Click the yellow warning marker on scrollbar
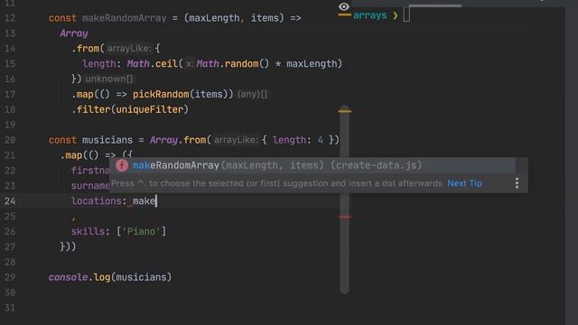This screenshot has height=325, width=578. [345, 111]
